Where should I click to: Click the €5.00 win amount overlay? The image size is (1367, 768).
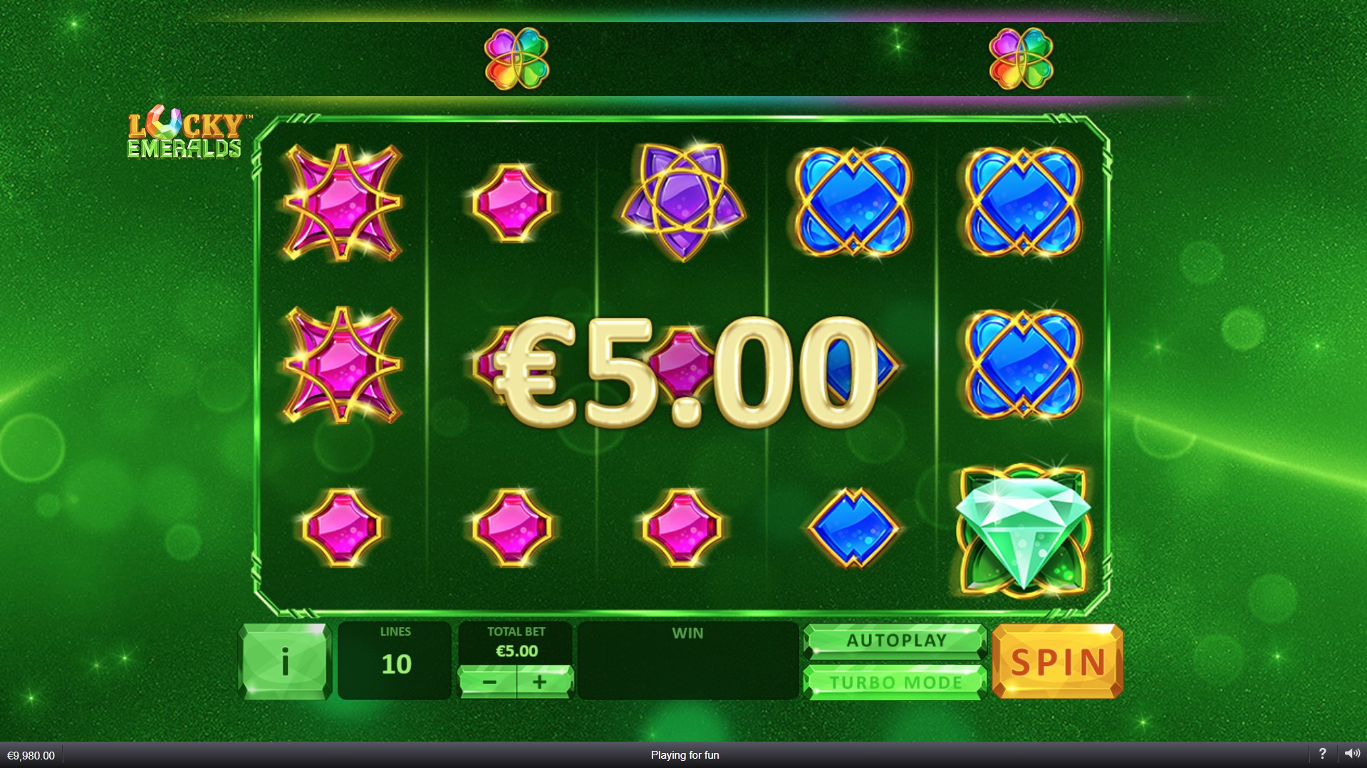pyautogui.click(x=686, y=372)
